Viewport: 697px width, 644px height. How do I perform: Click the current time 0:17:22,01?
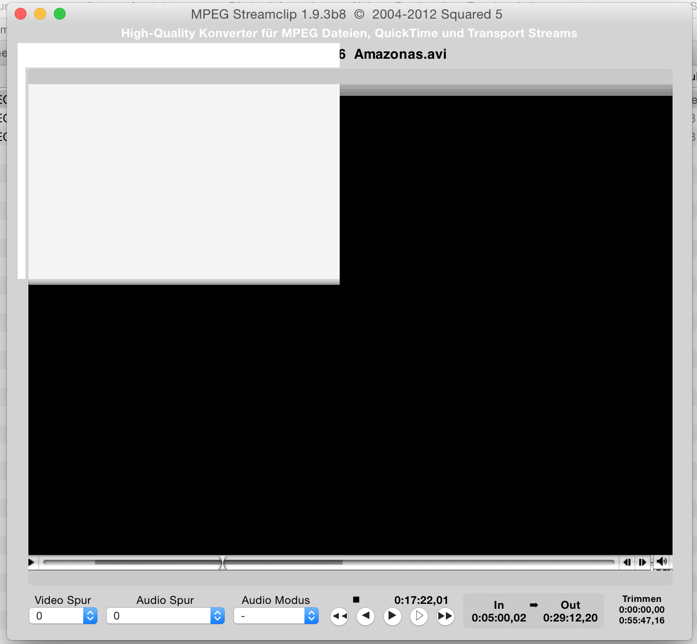pyautogui.click(x=421, y=600)
